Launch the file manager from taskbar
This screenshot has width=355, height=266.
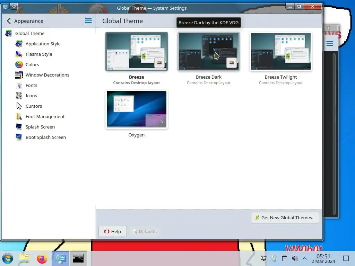pyautogui.click(x=24, y=258)
